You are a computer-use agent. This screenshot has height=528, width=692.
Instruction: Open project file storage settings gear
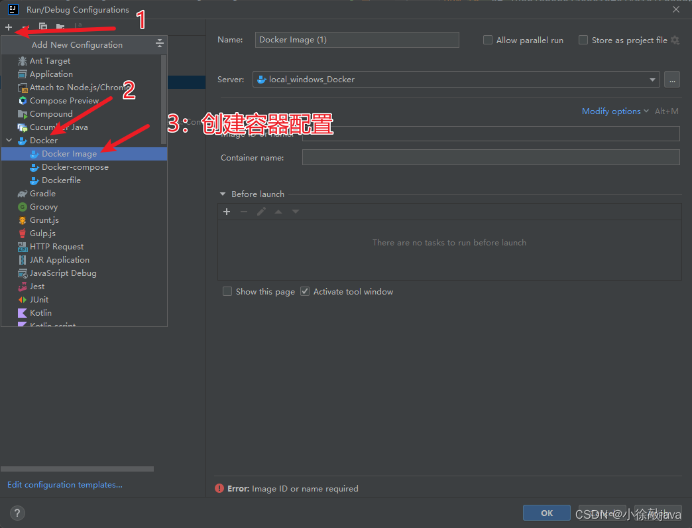click(x=675, y=40)
